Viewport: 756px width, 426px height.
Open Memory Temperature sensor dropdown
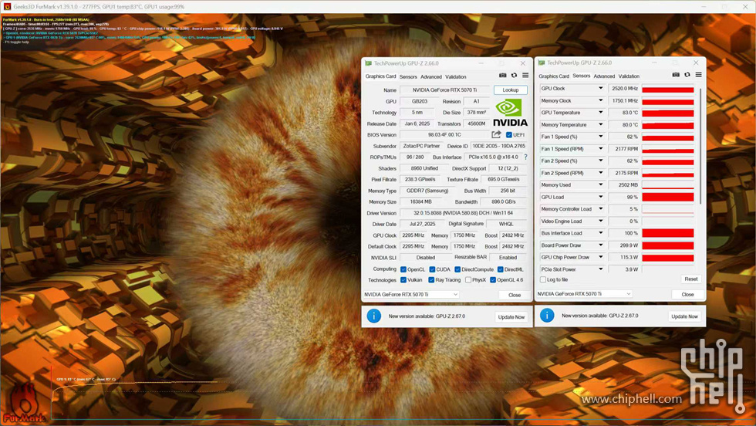600,124
